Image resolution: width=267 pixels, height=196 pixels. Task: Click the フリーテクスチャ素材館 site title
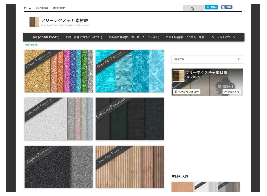pos(64,21)
